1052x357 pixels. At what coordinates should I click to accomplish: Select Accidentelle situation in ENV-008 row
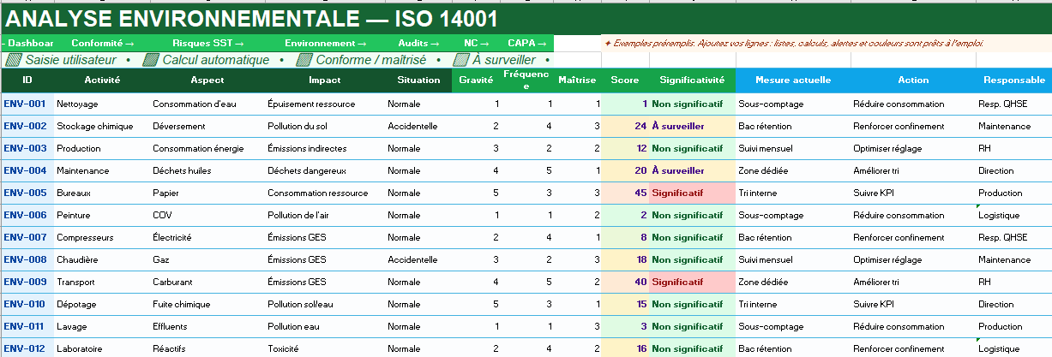click(418, 259)
